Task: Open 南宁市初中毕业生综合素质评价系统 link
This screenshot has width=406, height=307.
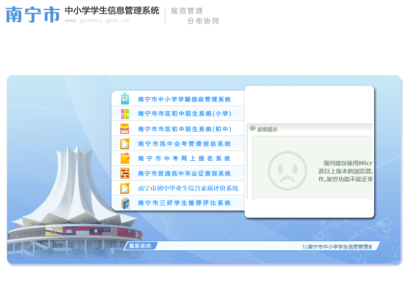Action: coord(188,188)
